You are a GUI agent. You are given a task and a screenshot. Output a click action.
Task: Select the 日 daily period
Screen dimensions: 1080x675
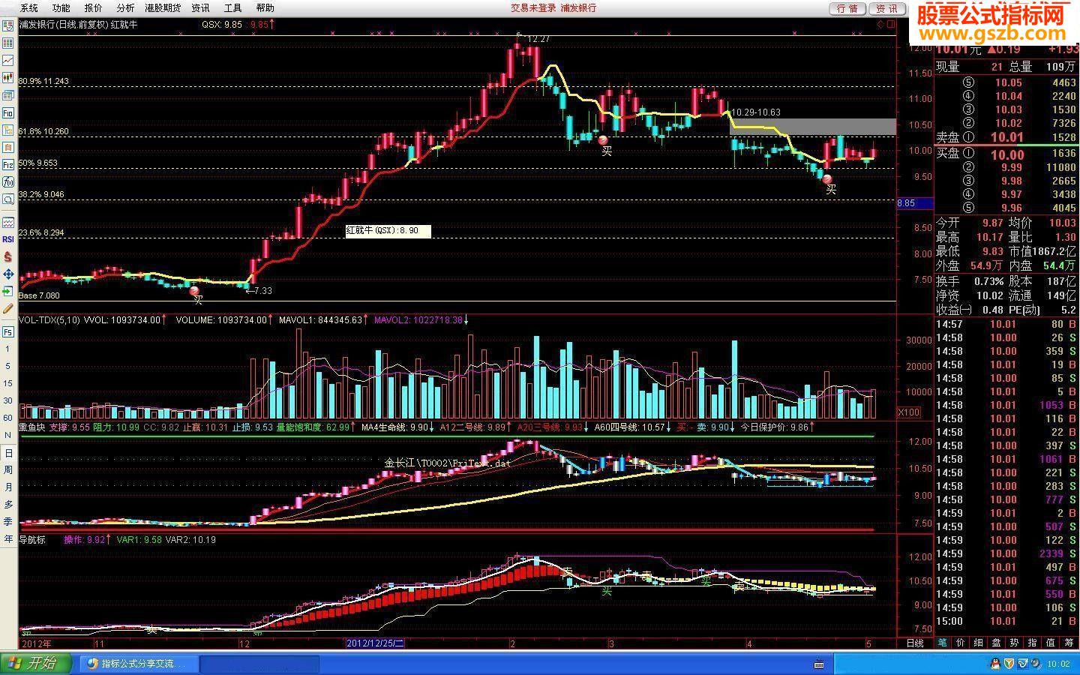point(8,453)
